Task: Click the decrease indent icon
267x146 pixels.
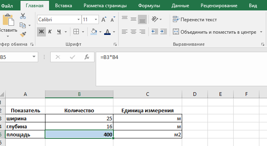Action: pyautogui.click(x=155, y=32)
